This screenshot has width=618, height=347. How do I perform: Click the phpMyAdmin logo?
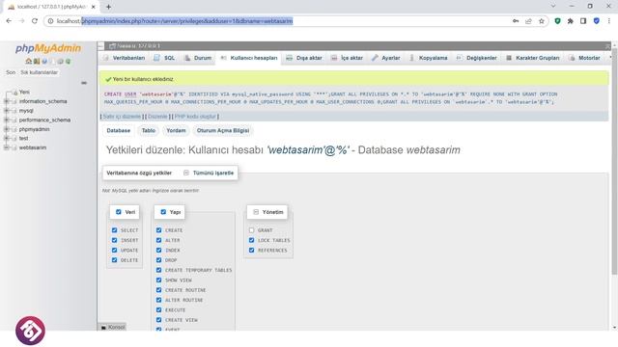click(x=48, y=48)
